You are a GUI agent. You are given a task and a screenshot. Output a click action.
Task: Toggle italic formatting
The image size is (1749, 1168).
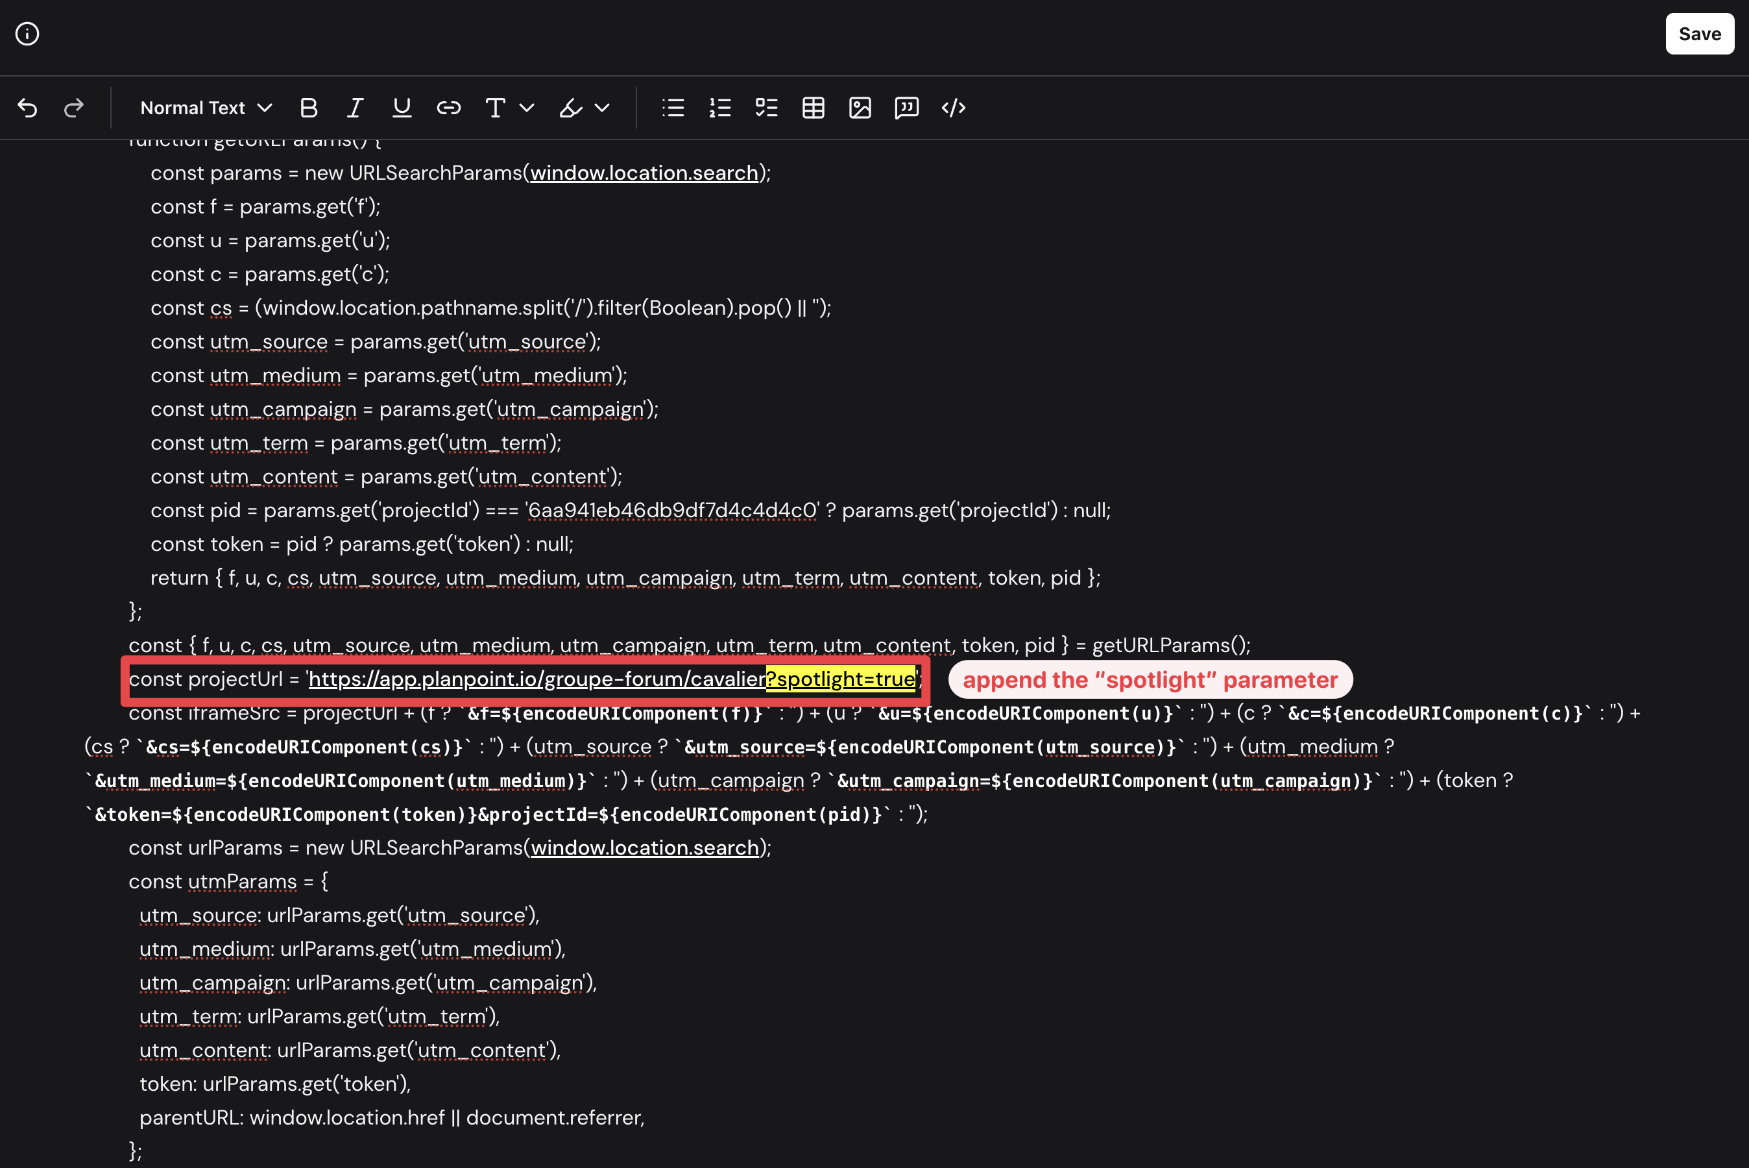(355, 108)
